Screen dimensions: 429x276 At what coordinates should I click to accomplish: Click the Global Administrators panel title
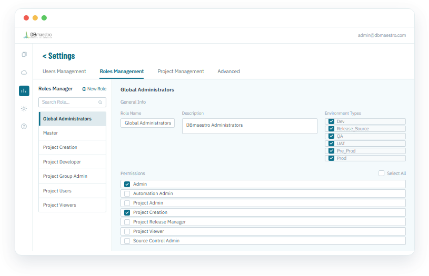tap(147, 90)
